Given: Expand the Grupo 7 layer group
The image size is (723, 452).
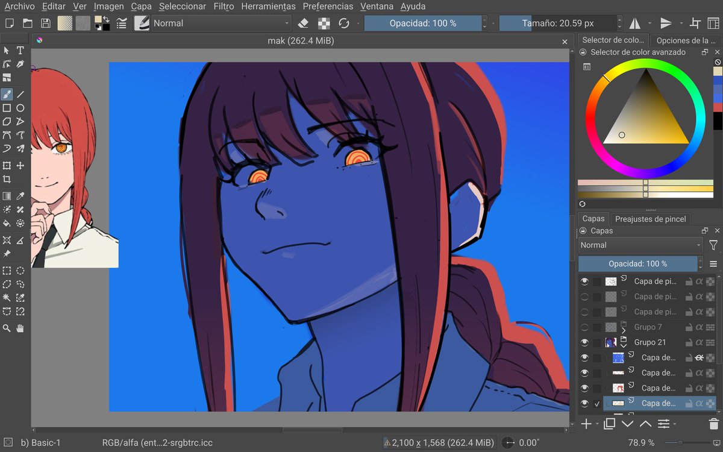Looking at the screenshot, I should [624, 330].
